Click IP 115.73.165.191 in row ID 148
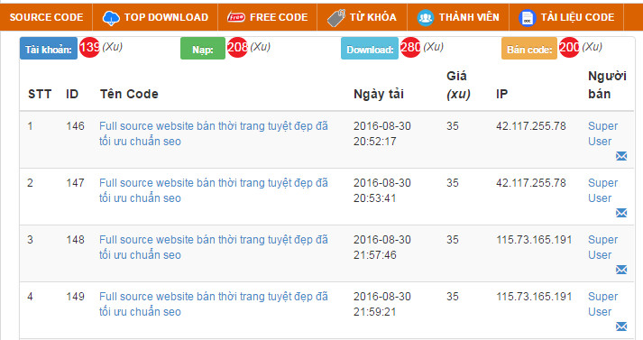The width and height of the screenshot is (643, 340). [x=534, y=240]
